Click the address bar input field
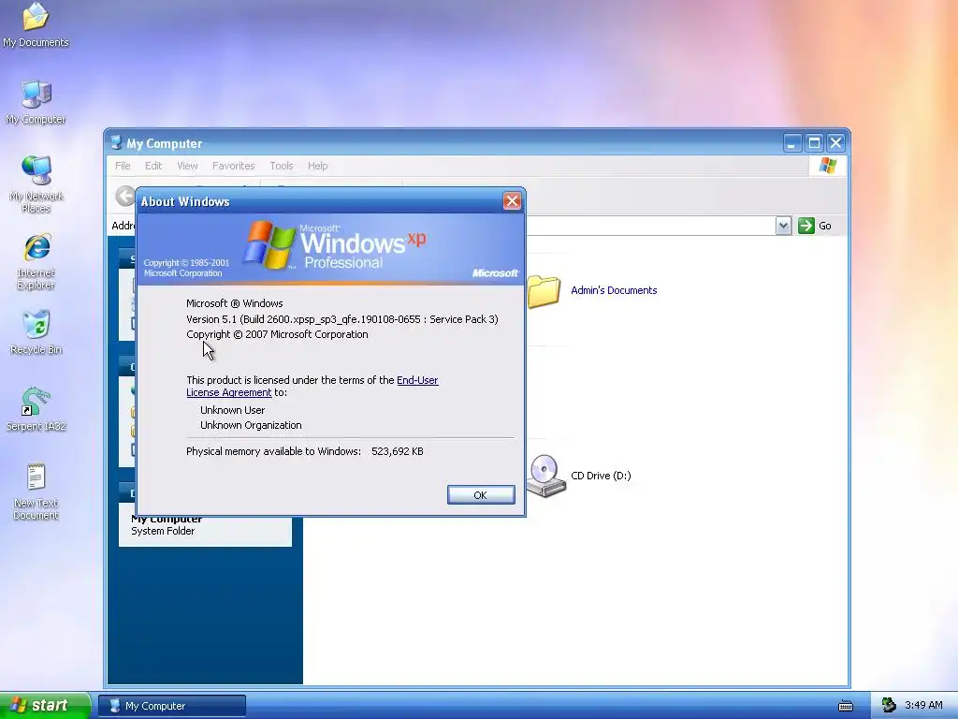 click(x=651, y=226)
